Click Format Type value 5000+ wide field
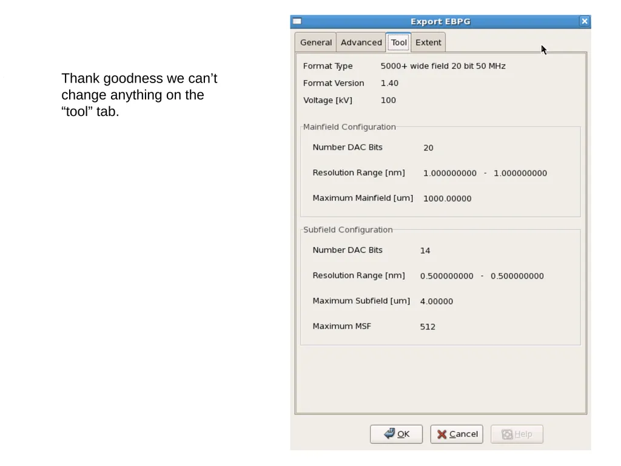The image size is (621, 466). click(443, 66)
